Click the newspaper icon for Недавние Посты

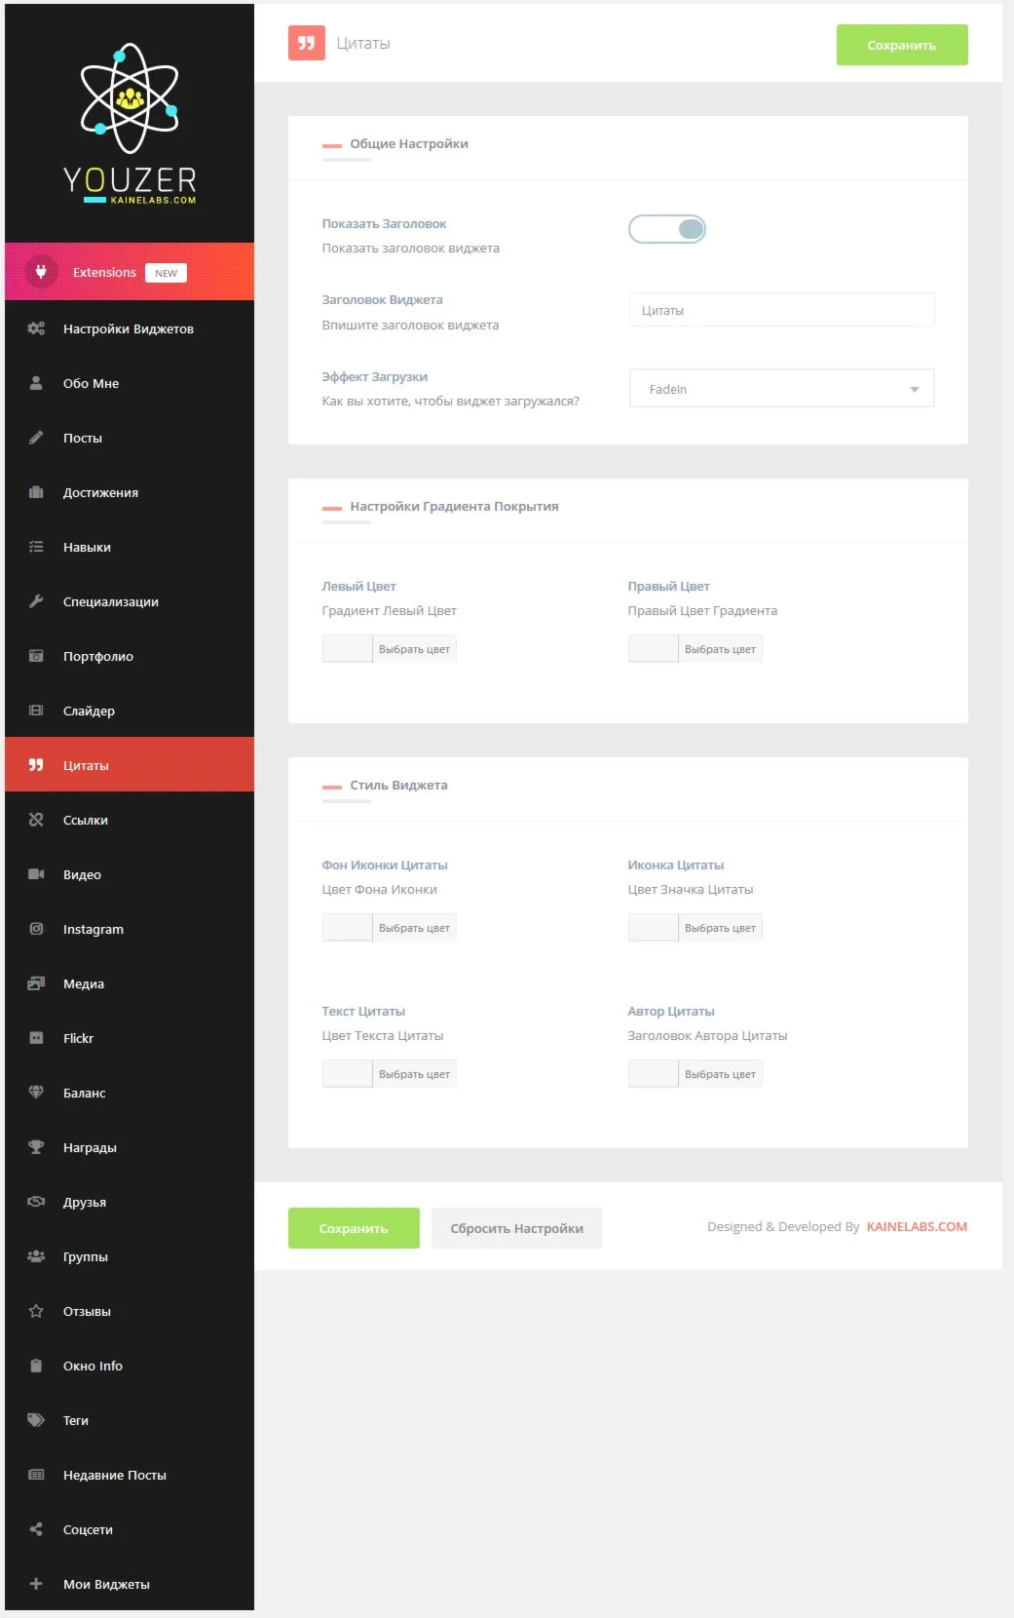[36, 1475]
